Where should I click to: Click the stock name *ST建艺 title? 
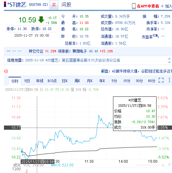click(x=17, y=5)
